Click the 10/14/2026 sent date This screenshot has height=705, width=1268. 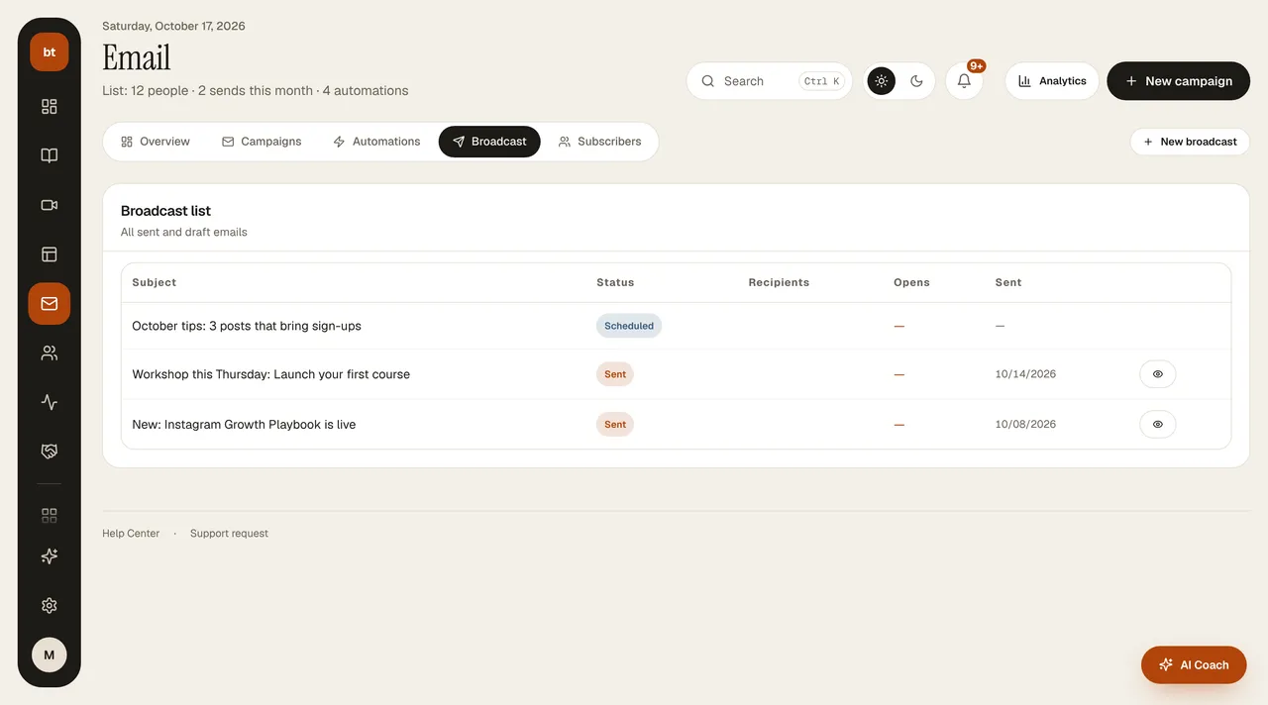point(1025,374)
